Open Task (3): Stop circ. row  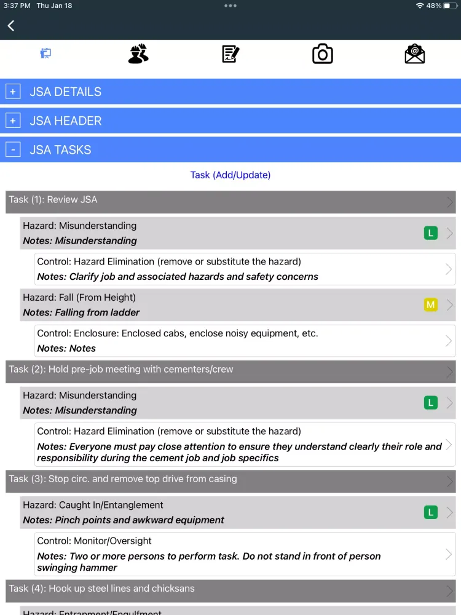point(230,482)
